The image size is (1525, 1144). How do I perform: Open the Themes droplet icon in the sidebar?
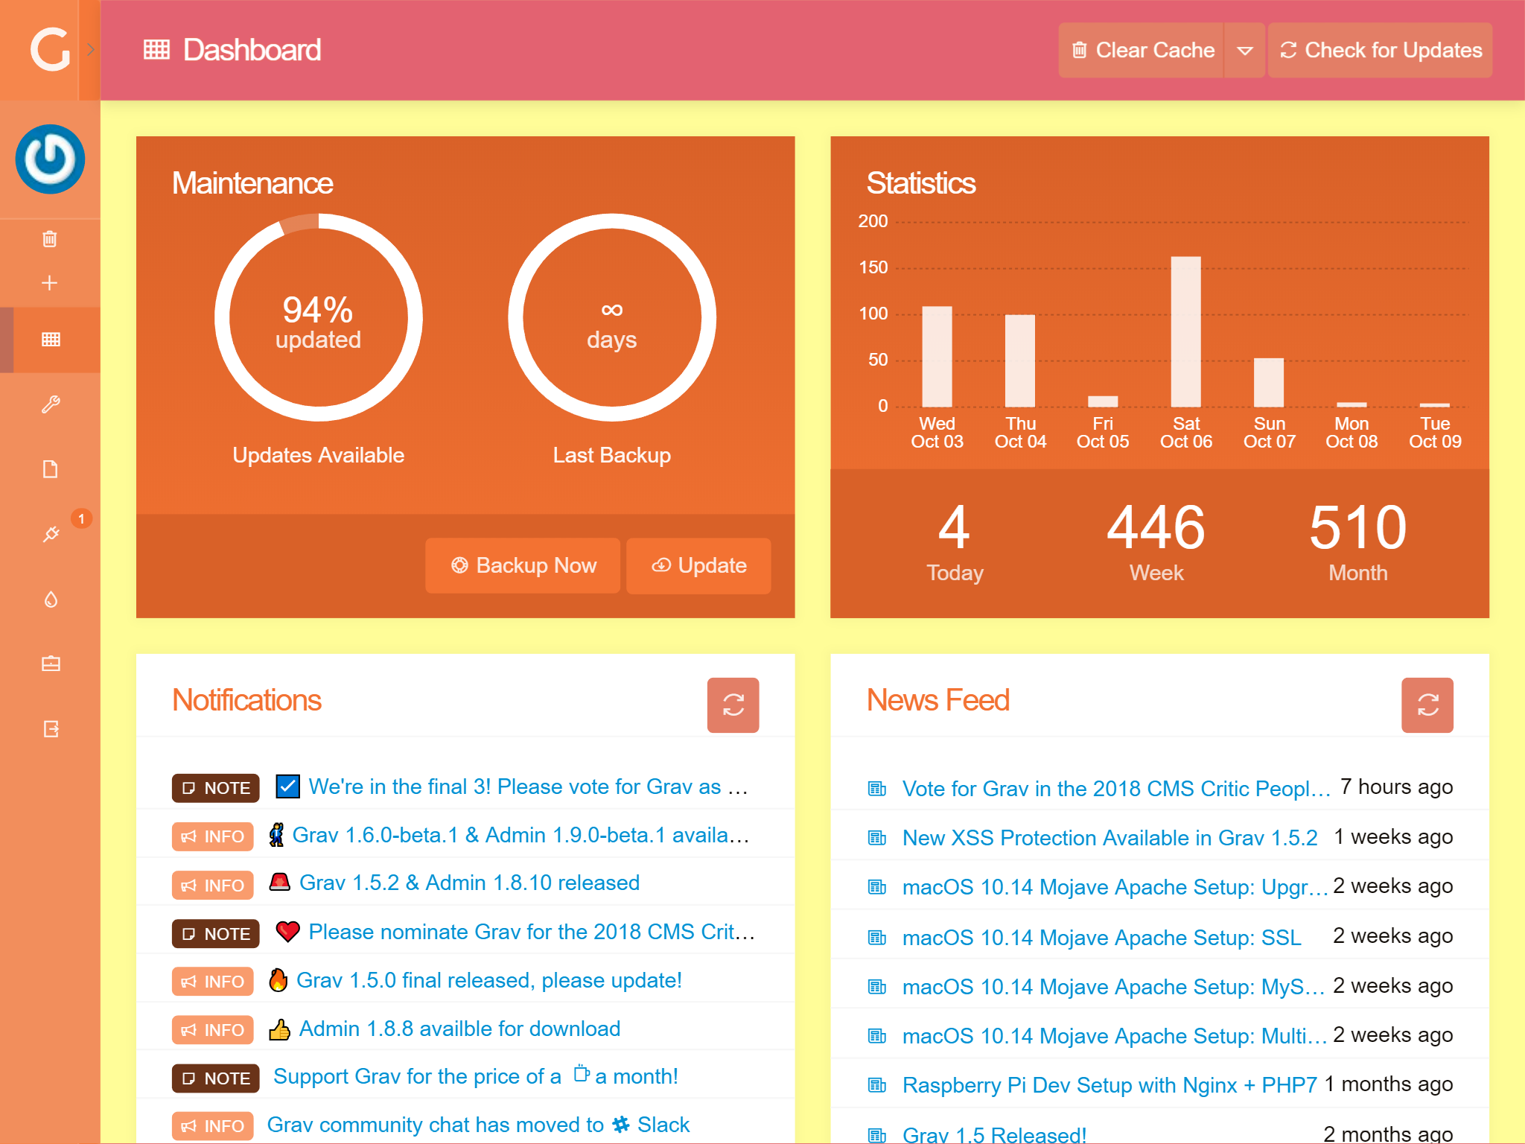click(x=50, y=599)
